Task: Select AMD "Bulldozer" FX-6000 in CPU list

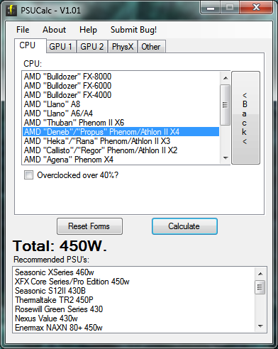Action: point(121,86)
